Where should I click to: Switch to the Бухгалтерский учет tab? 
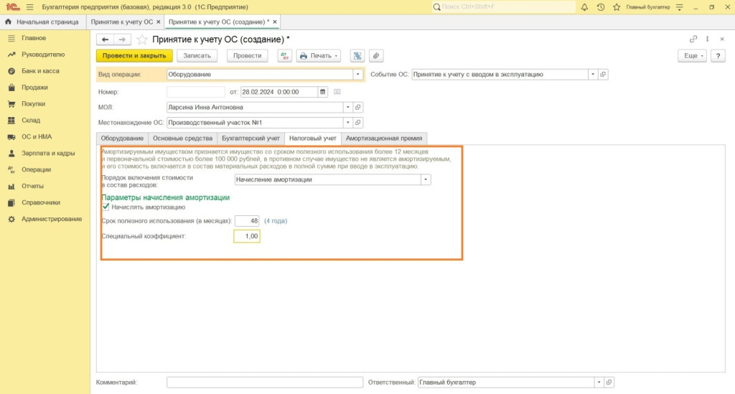pyautogui.click(x=251, y=138)
